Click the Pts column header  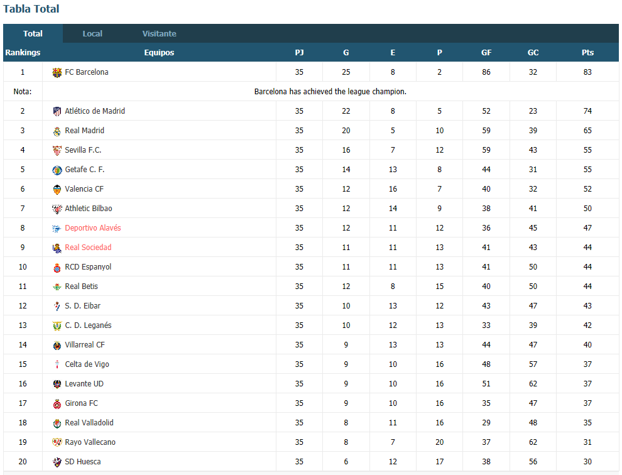[x=587, y=52]
